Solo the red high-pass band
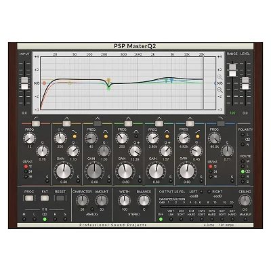Image resolution: width=271 pixels, height=271 pixels. pos(47,181)
